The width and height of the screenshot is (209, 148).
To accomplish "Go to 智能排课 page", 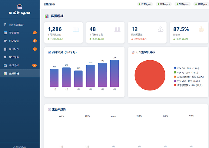I will (20, 33).
